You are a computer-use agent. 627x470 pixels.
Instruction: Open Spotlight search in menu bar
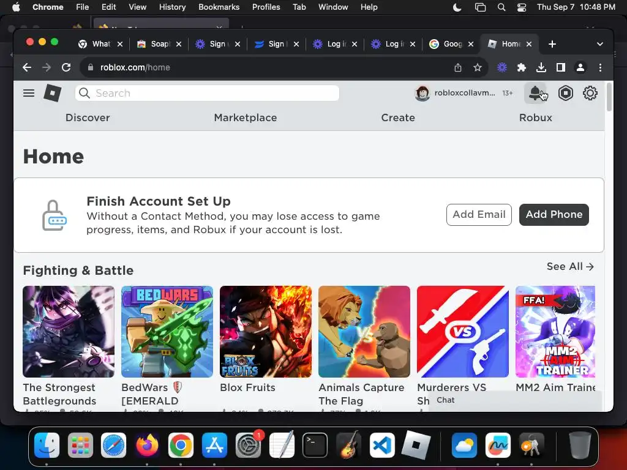click(x=501, y=7)
